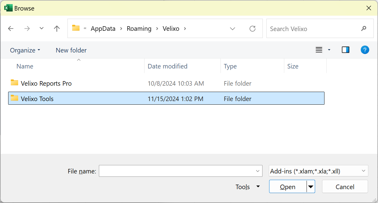378x203 pixels.
Task: Click the Excel icon in title bar
Action: [8, 8]
